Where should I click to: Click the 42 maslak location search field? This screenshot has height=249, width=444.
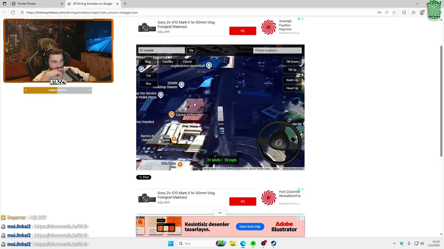161,50
